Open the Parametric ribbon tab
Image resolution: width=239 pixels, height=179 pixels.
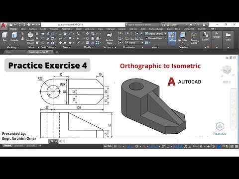pos(67,29)
